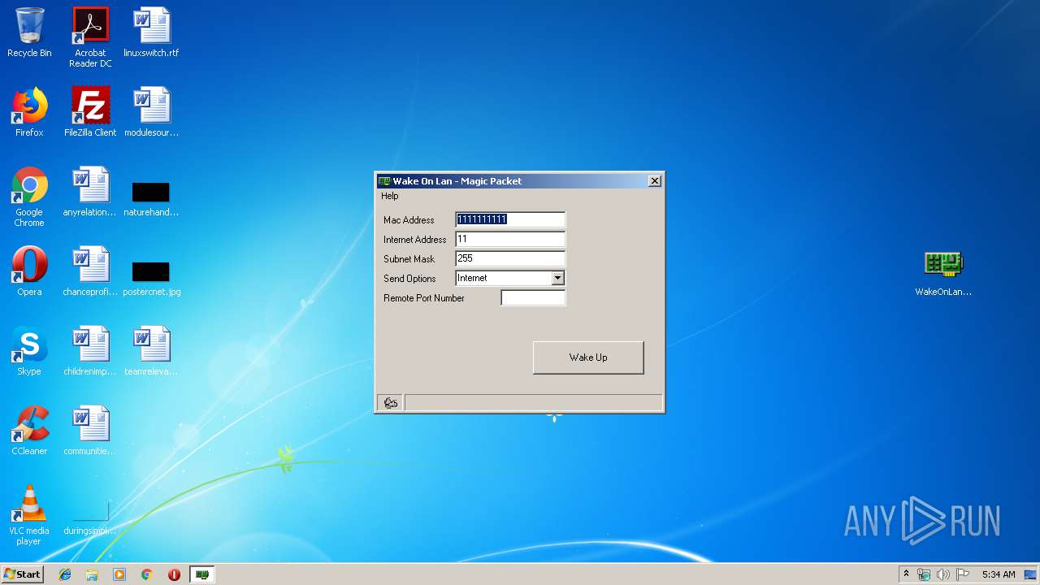Open the Opera desktop shortcut
Screen dimensions: 1040x585
(x=29, y=271)
